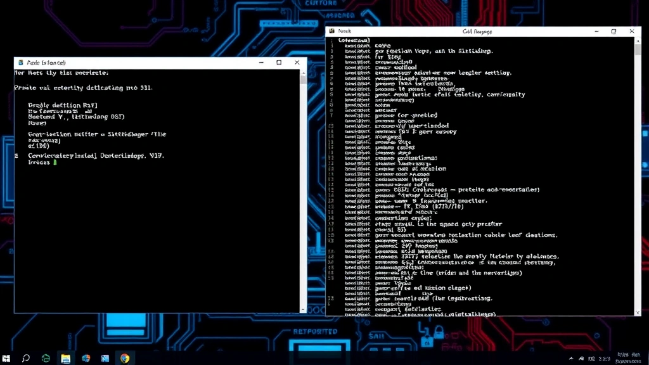Click the right console window's title bar icon

[333, 30]
